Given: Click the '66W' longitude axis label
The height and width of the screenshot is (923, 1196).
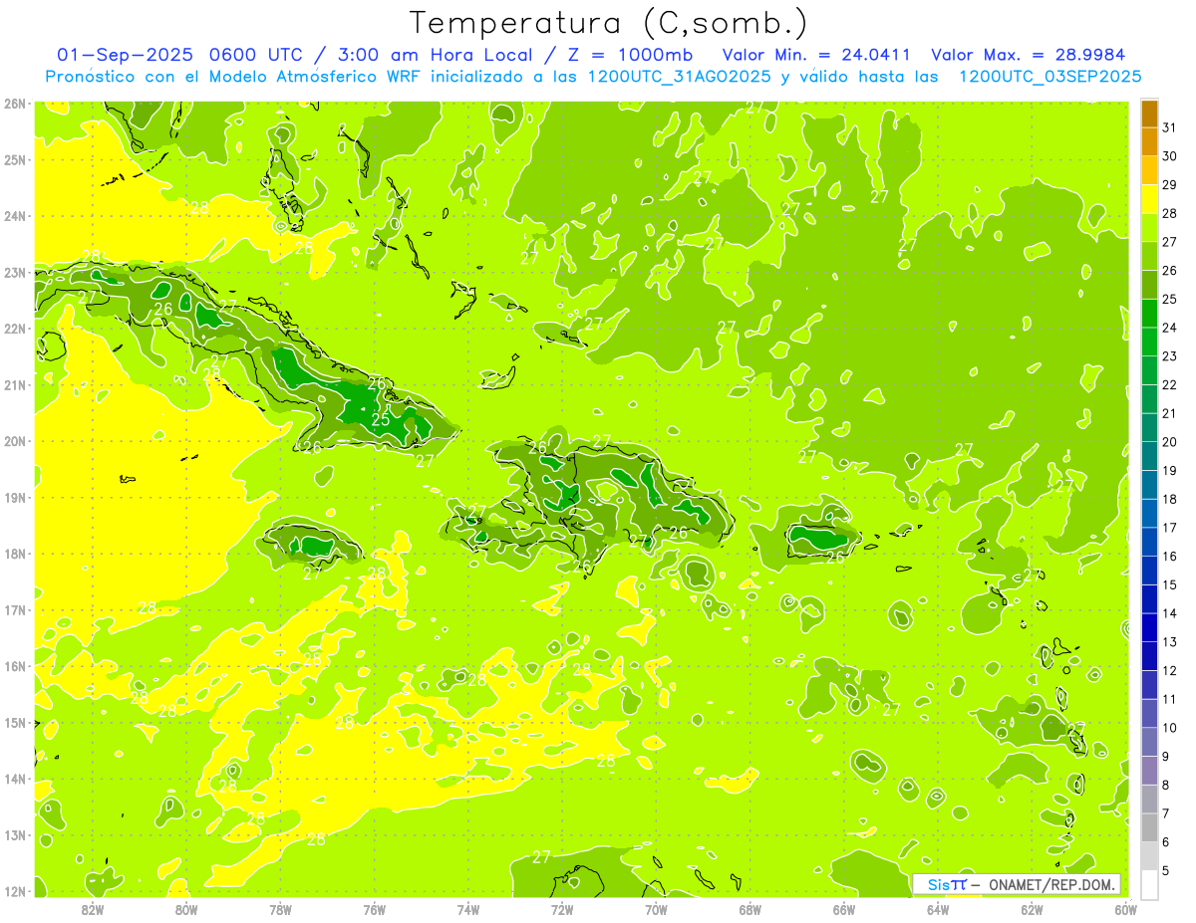Looking at the screenshot, I should click(x=844, y=909).
